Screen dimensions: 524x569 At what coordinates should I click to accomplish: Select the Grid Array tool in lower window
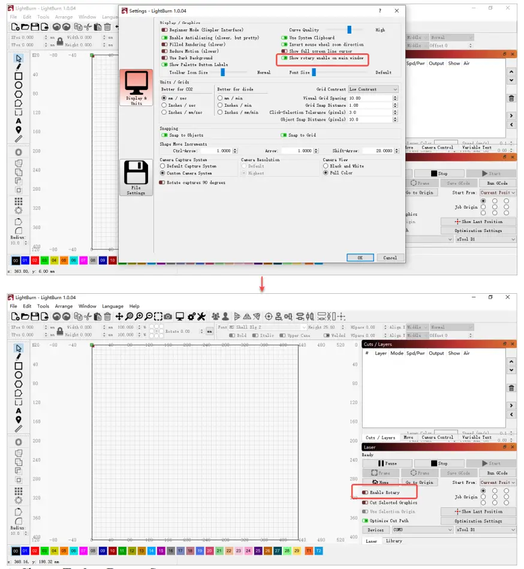pyautogui.click(x=19, y=491)
